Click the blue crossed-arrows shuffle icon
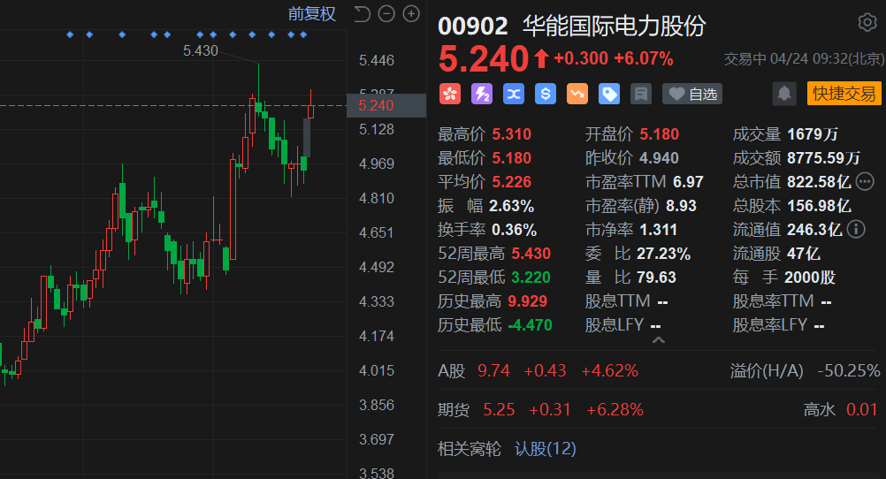The image size is (886, 479). click(514, 94)
